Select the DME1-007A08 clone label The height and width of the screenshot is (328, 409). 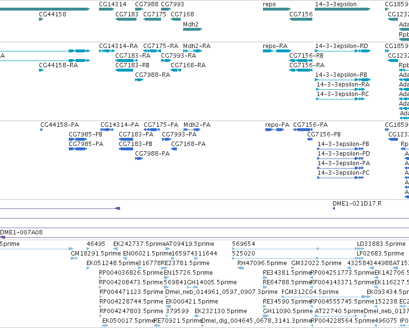21,232
